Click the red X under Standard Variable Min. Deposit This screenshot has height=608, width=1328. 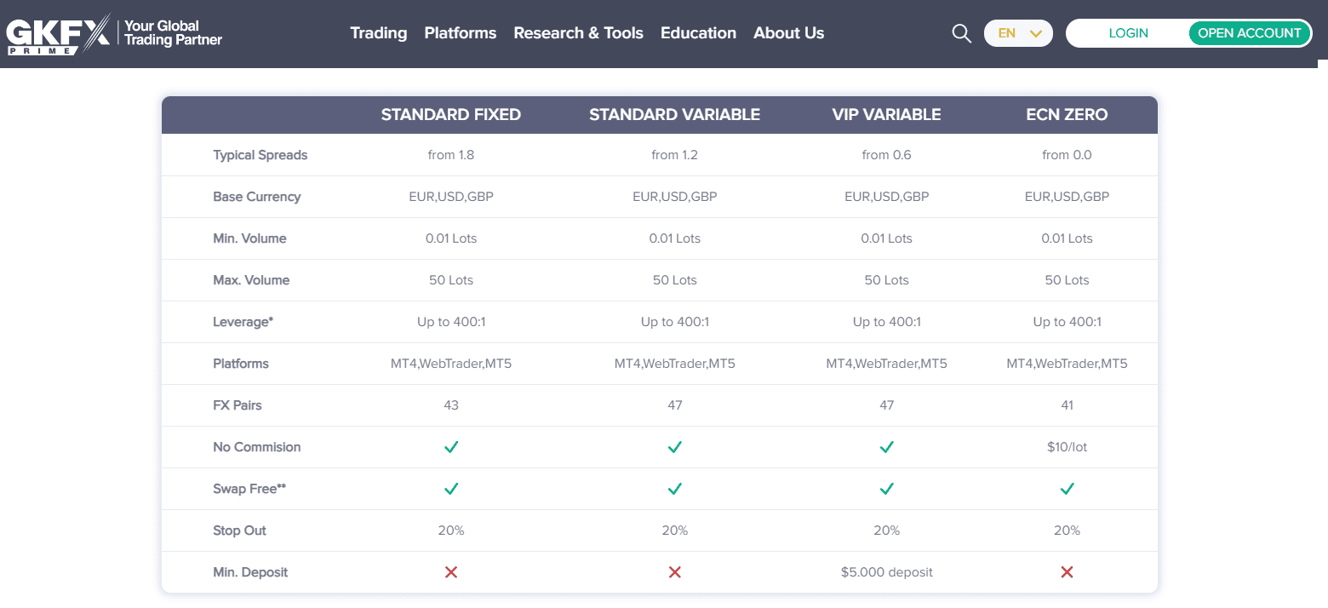pyautogui.click(x=675, y=571)
